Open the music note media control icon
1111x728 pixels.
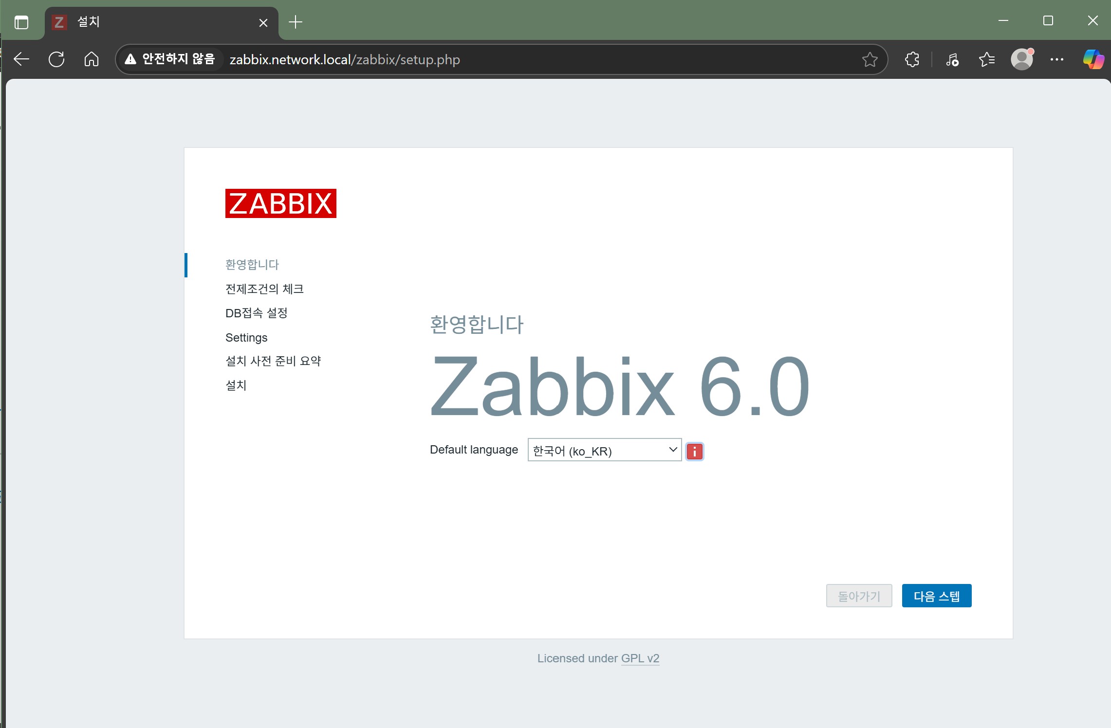pos(952,59)
